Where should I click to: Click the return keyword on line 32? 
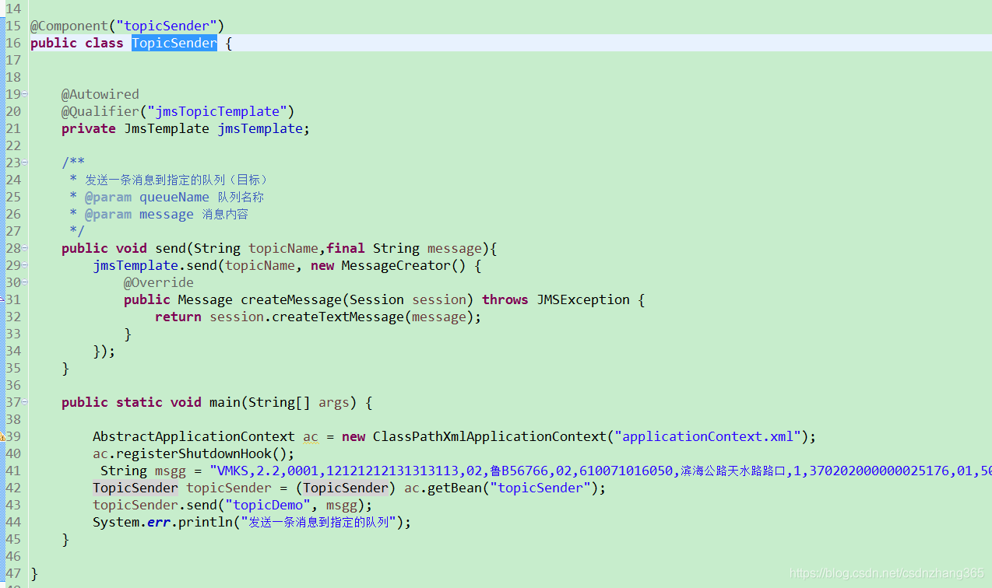pyautogui.click(x=178, y=317)
